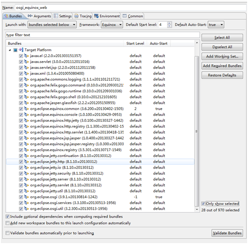Click the Validate Bundles button
Screen dimensions: 248x244
click(x=227, y=233)
